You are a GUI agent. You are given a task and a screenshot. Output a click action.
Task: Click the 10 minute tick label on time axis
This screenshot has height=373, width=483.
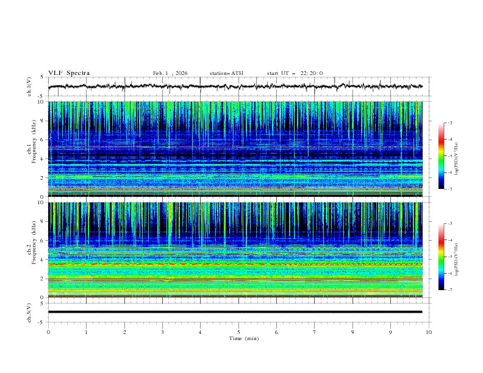tap(429, 332)
